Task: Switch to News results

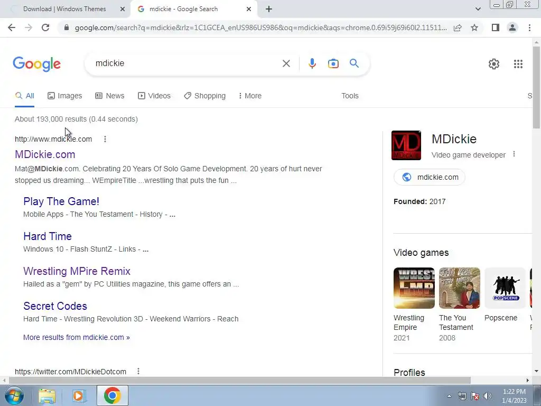Action: pyautogui.click(x=110, y=96)
